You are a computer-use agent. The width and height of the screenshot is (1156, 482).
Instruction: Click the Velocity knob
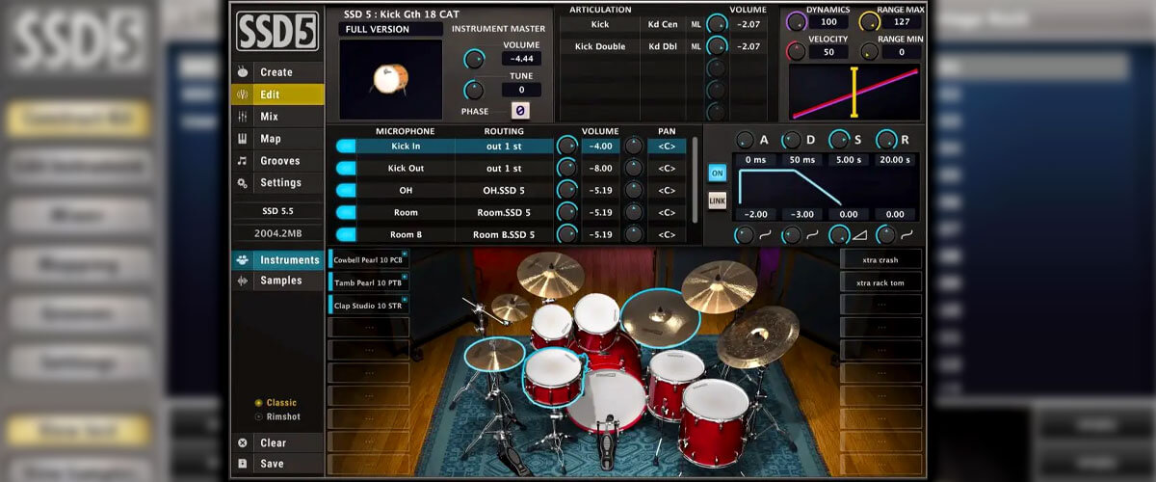[797, 52]
